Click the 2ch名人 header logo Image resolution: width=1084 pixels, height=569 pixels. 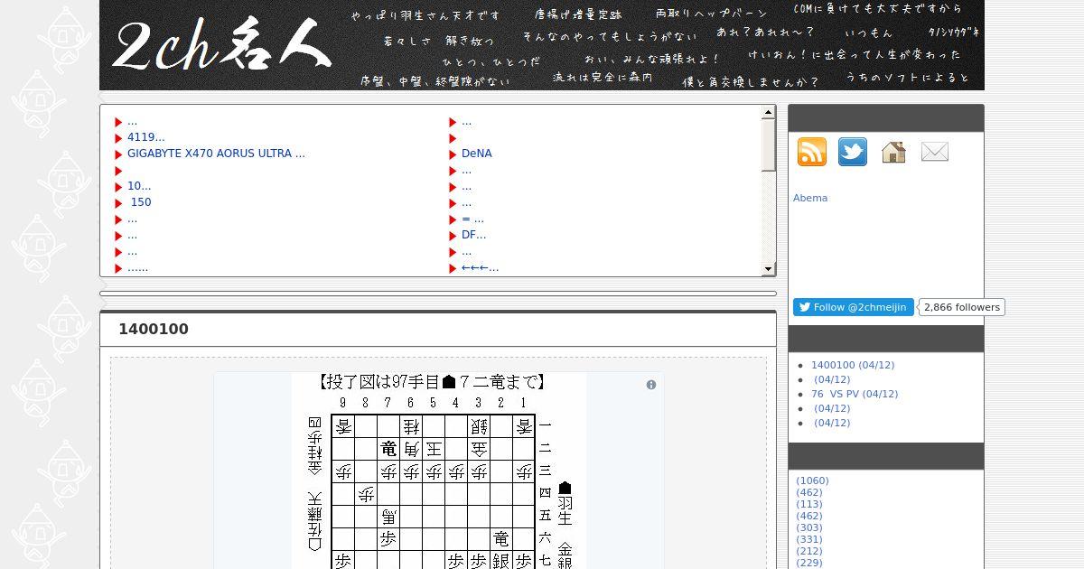pos(221,45)
